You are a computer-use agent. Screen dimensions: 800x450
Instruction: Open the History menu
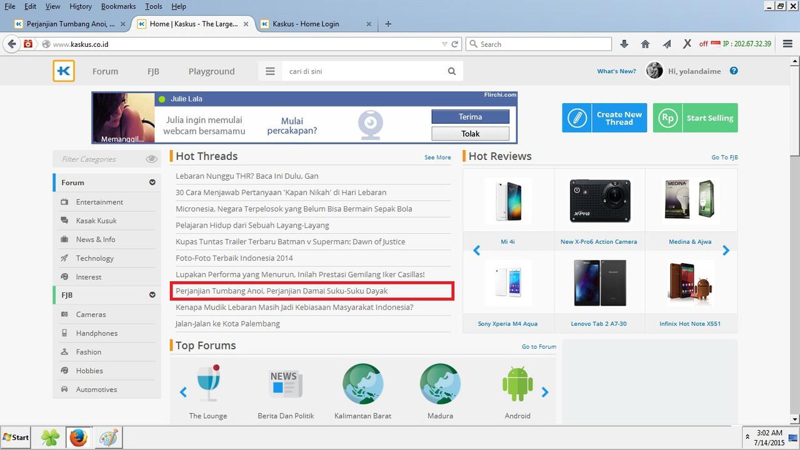click(81, 6)
